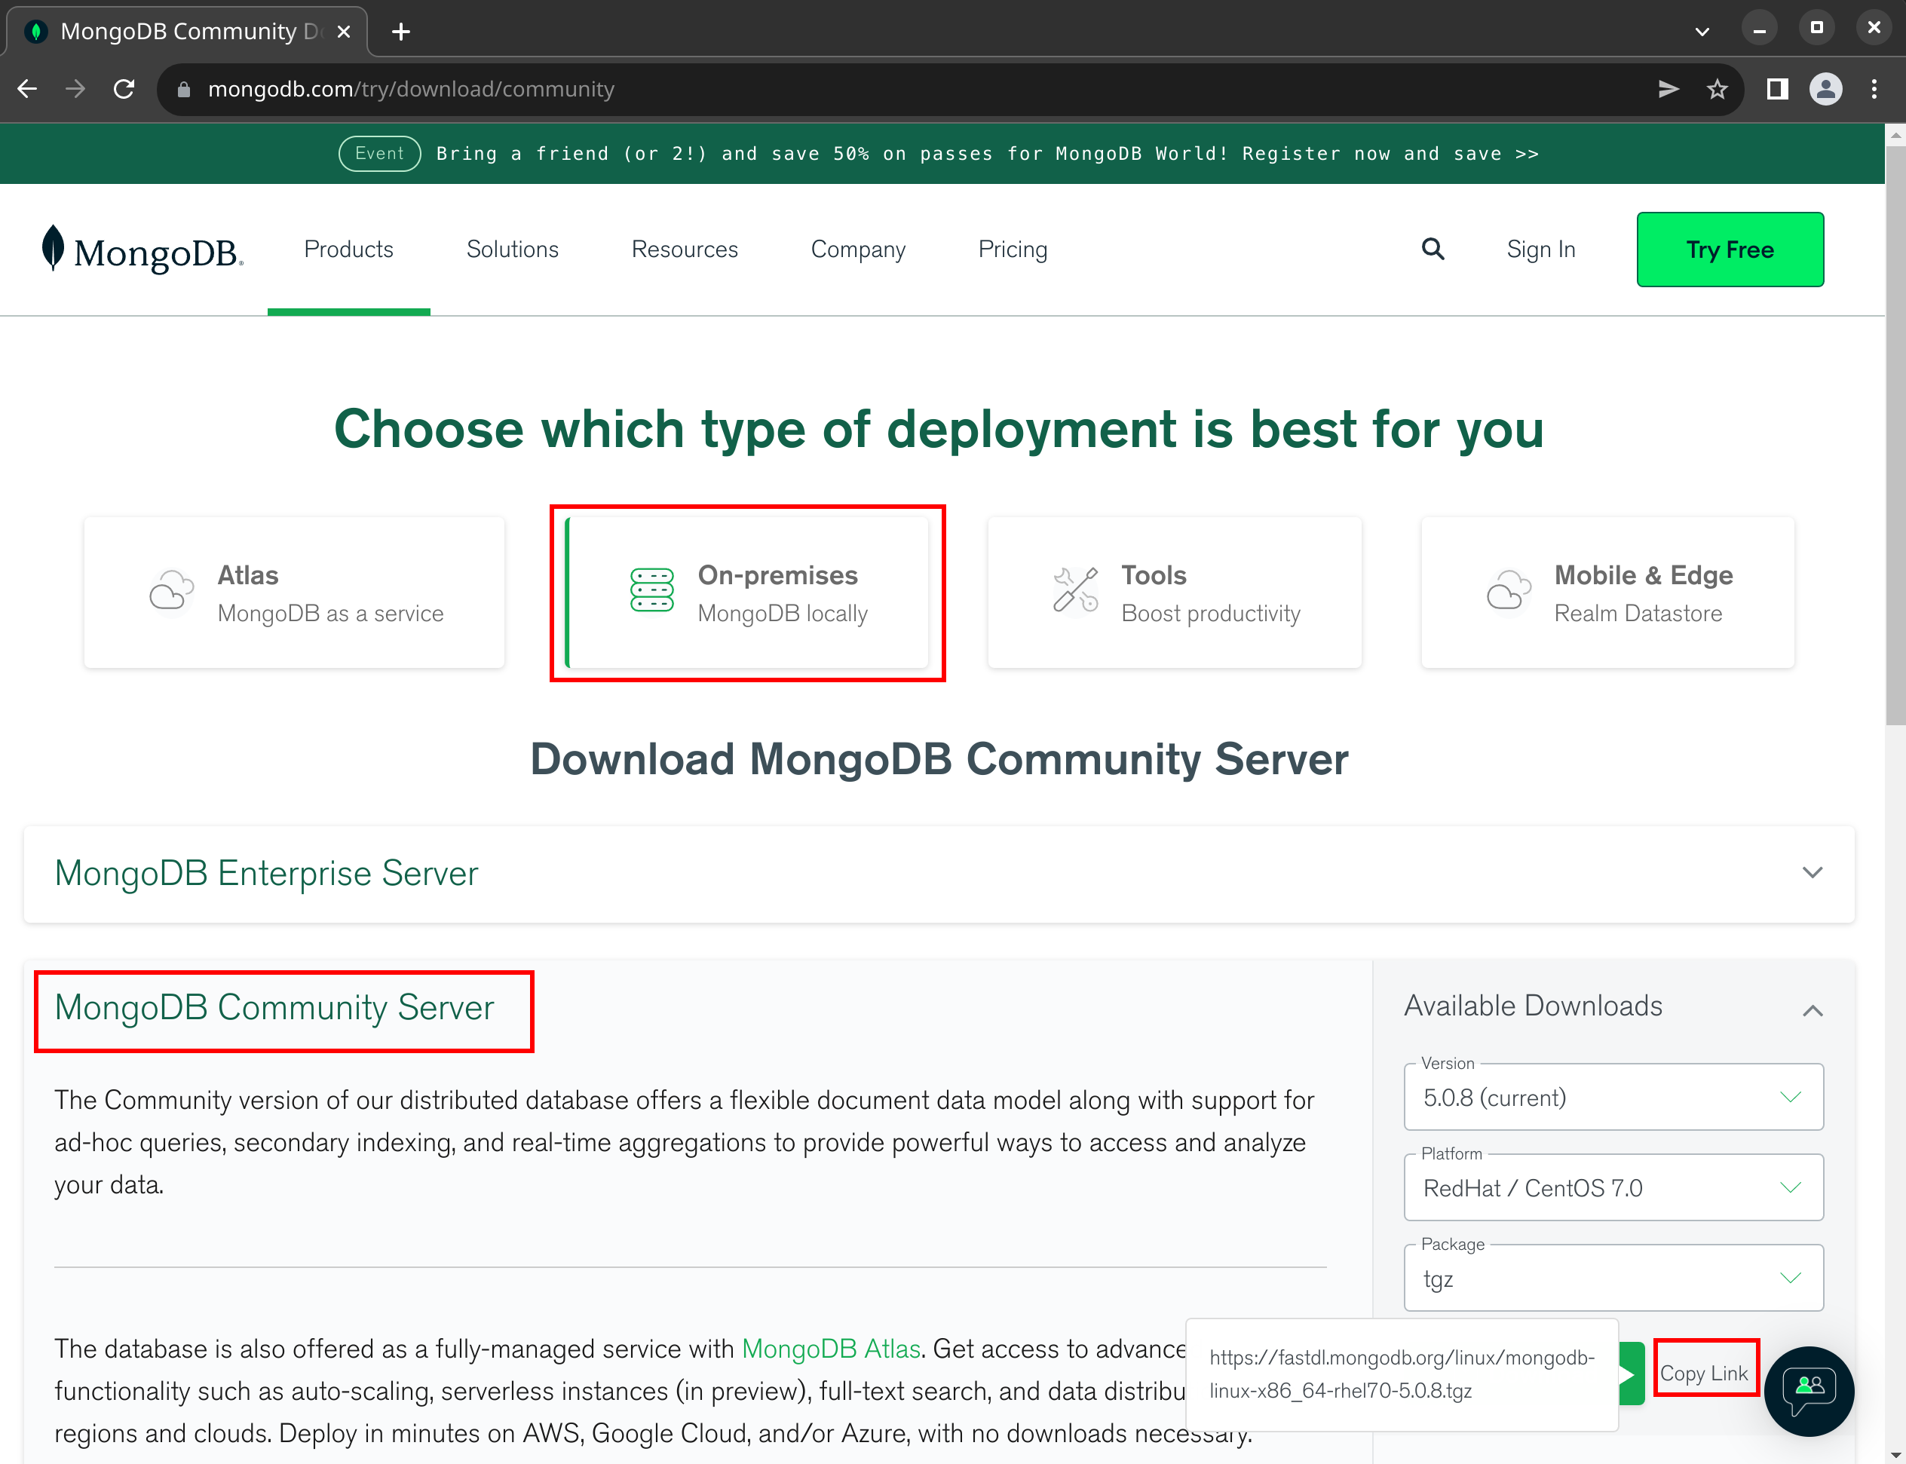Image resolution: width=1906 pixels, height=1464 pixels.
Task: Open the chat support bubble
Action: pyautogui.click(x=1809, y=1391)
